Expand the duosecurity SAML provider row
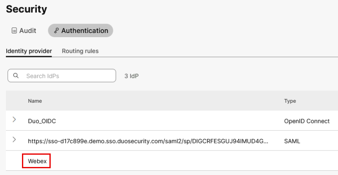 coord(14,140)
